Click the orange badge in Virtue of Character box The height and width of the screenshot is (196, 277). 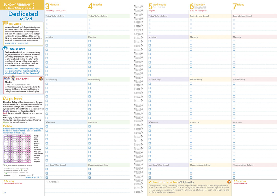(229, 182)
